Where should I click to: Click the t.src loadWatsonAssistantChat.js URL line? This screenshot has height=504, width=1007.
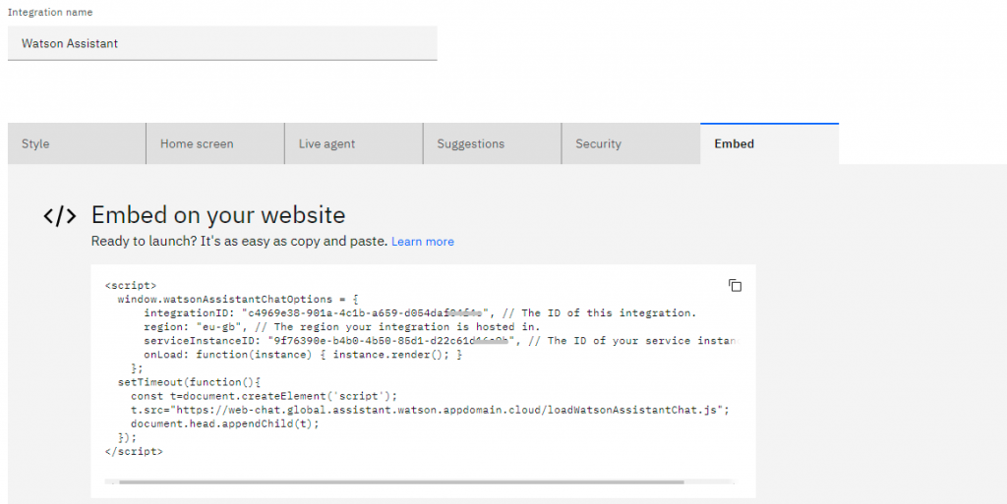431,410
